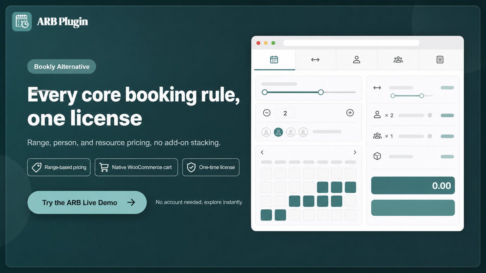Click the shopping cart icon
The width and height of the screenshot is (486, 273).
104,167
